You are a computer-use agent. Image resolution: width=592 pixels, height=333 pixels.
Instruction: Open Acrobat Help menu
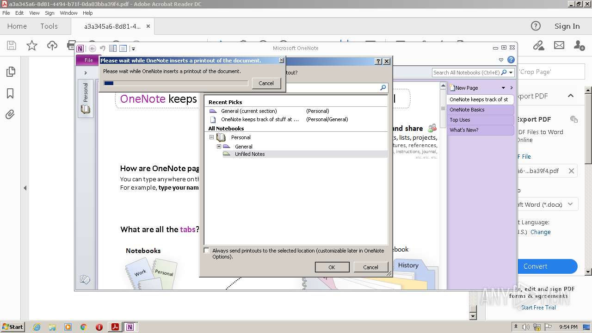pos(87,13)
